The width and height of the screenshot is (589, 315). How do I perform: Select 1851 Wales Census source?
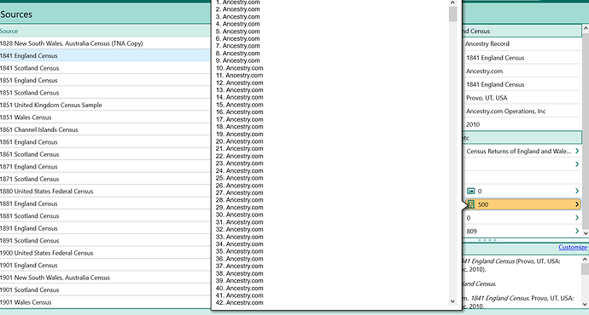tap(105, 117)
